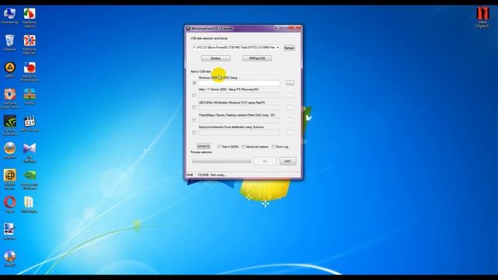Browse for the Windows 2000/XP/2003 source folder
Image resolution: width=498 pixels, height=280 pixels.
[x=289, y=83]
